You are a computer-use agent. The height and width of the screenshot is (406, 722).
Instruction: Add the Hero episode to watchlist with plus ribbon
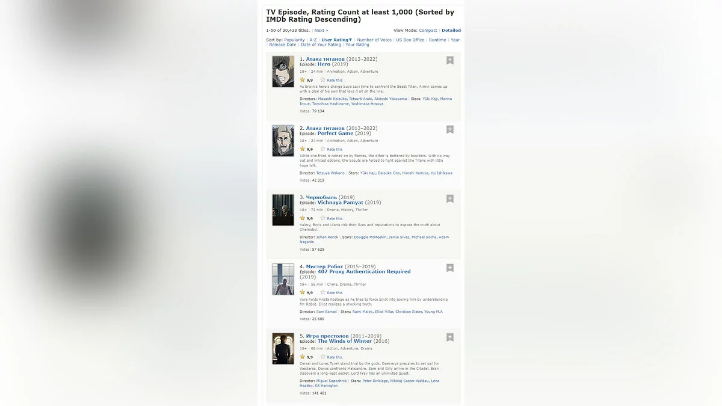[450, 60]
